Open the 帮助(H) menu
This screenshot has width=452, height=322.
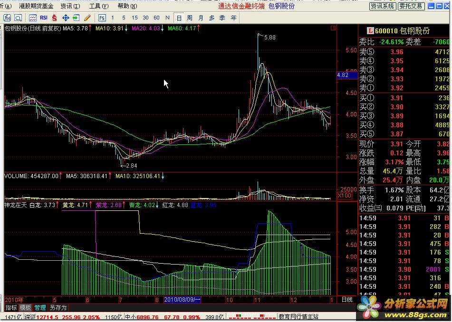click(x=127, y=6)
